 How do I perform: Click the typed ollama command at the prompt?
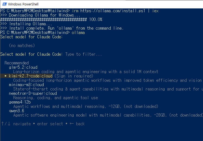point(78,33)
